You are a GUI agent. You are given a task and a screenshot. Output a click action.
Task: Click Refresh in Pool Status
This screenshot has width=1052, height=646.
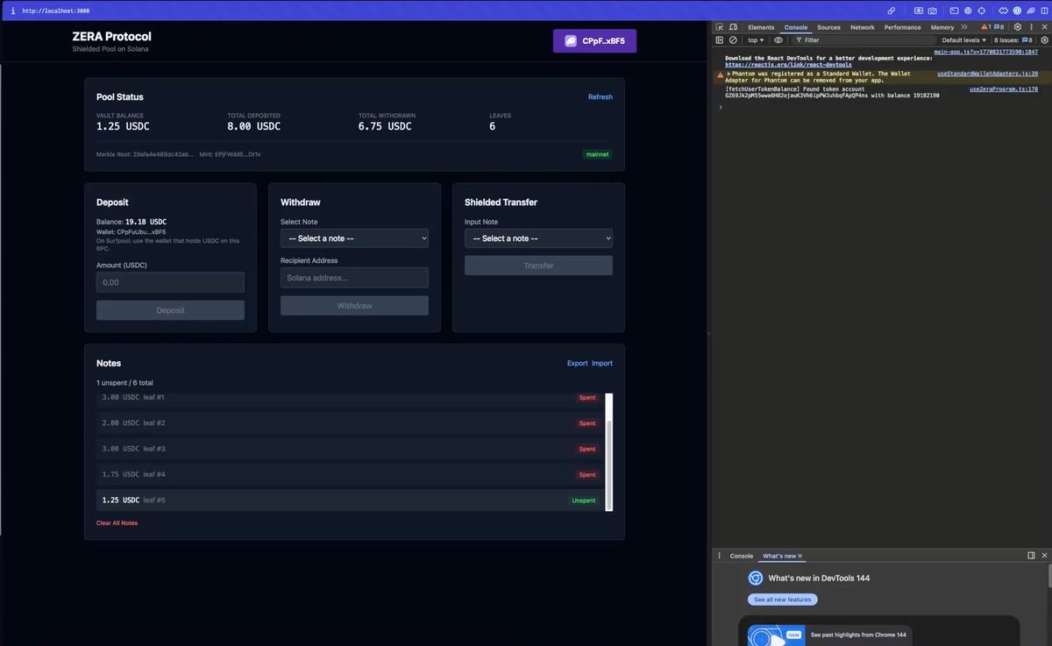601,97
